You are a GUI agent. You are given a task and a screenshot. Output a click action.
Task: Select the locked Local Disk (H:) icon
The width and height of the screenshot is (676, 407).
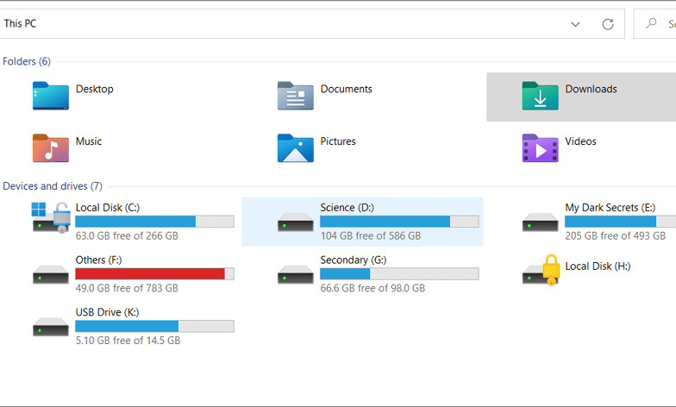[541, 270]
